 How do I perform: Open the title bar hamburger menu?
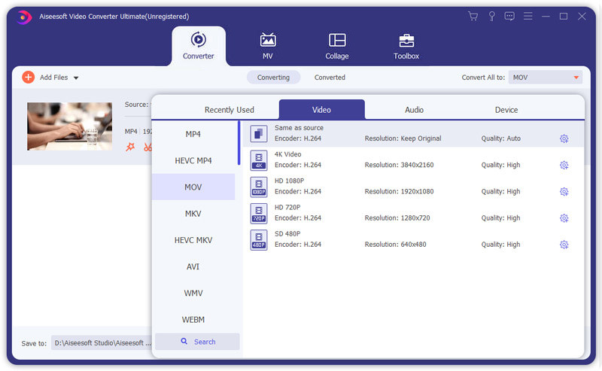click(x=527, y=16)
